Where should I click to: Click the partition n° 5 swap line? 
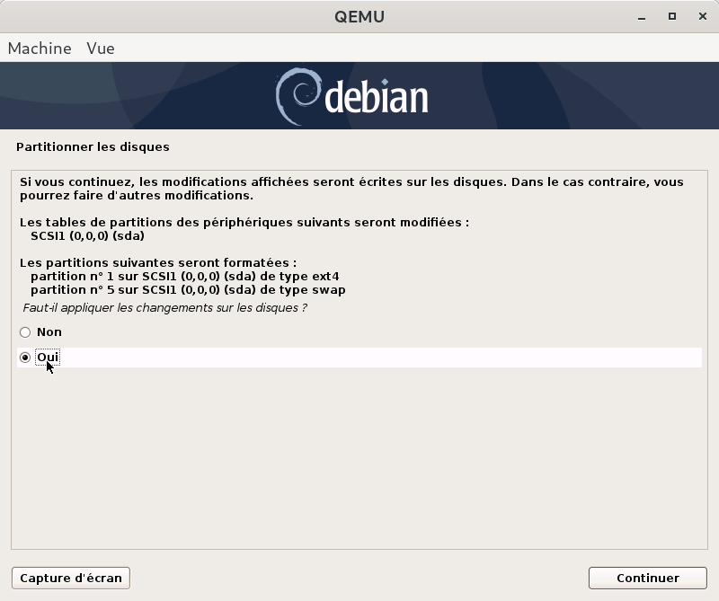click(x=188, y=290)
